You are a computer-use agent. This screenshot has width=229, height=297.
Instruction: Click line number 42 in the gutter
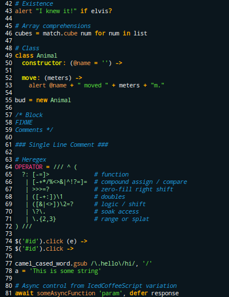9,3
